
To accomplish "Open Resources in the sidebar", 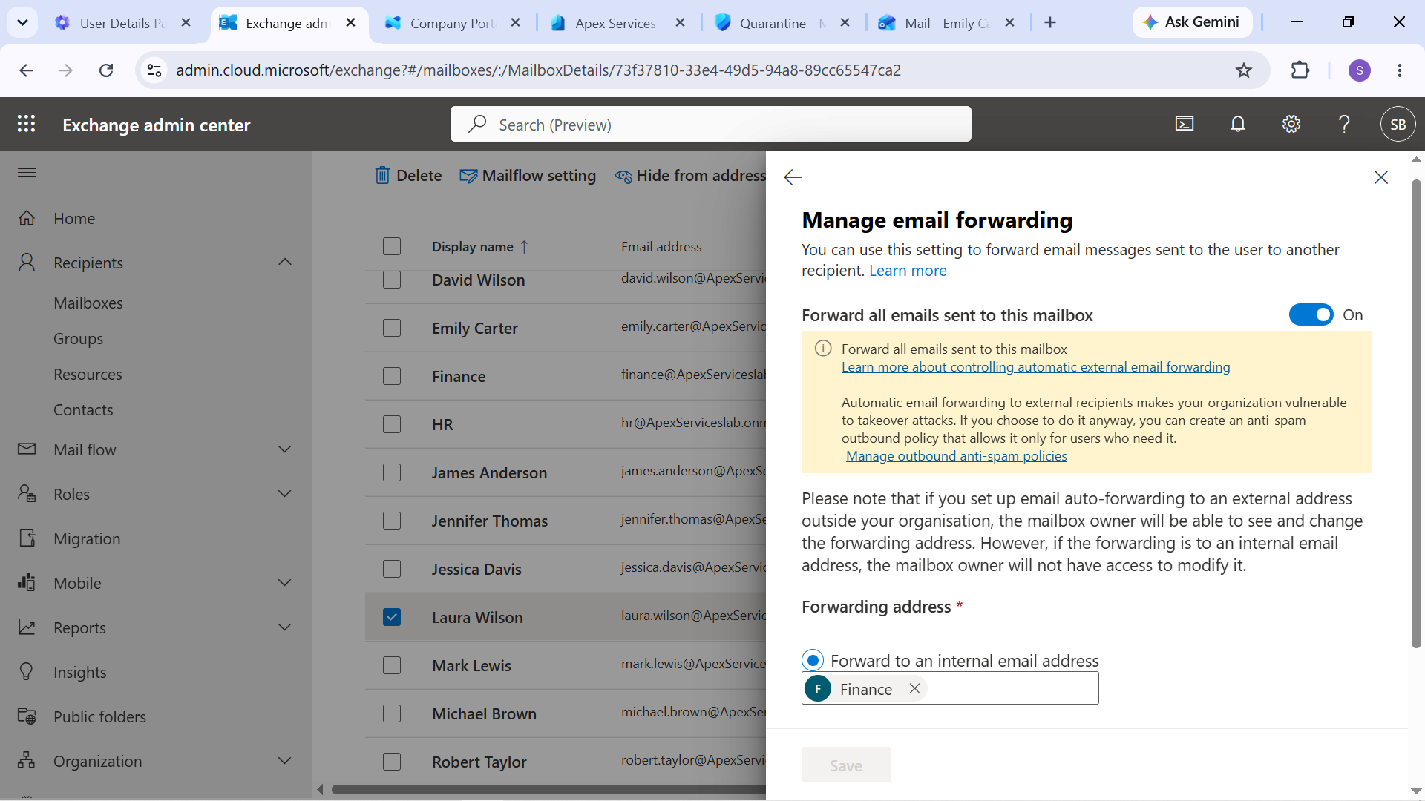I will [x=88, y=374].
